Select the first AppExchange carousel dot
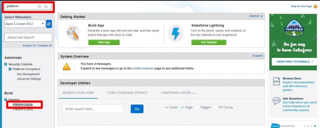 (305, 126)
